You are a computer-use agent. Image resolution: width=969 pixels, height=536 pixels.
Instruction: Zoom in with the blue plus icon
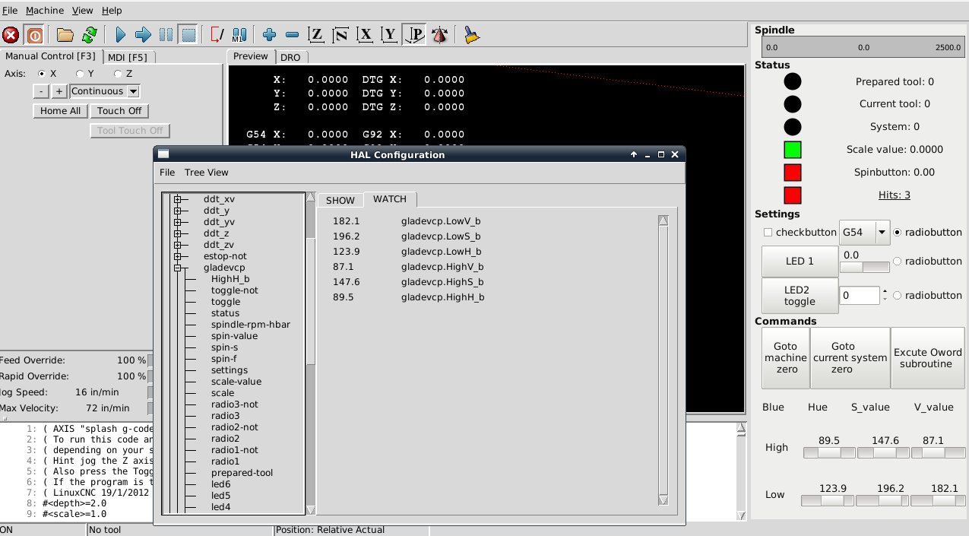click(269, 35)
